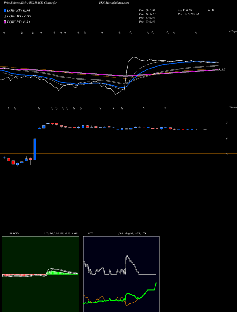The image size is (237, 312).
Task: Click the price axis label 6
Action: (x=227, y=139)
